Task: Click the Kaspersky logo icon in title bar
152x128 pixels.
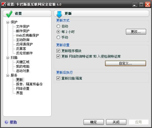Action: (x=4, y=4)
